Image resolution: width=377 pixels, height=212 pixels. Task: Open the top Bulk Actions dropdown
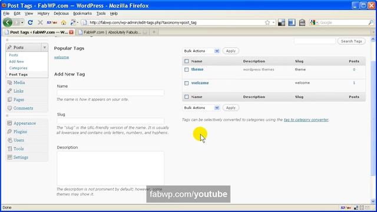click(201, 51)
